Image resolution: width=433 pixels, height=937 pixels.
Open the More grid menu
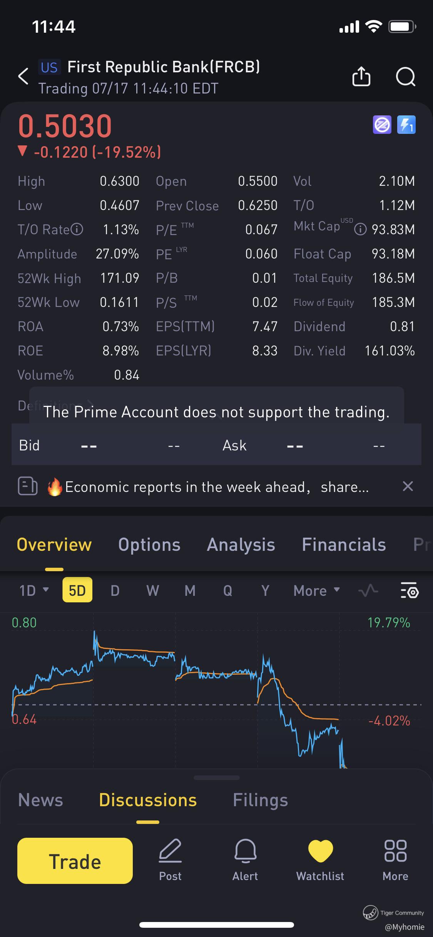pos(395,860)
